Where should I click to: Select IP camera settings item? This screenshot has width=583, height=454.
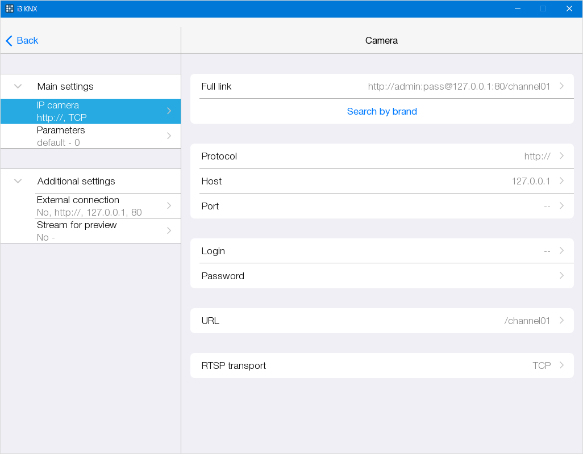pyautogui.click(x=91, y=111)
